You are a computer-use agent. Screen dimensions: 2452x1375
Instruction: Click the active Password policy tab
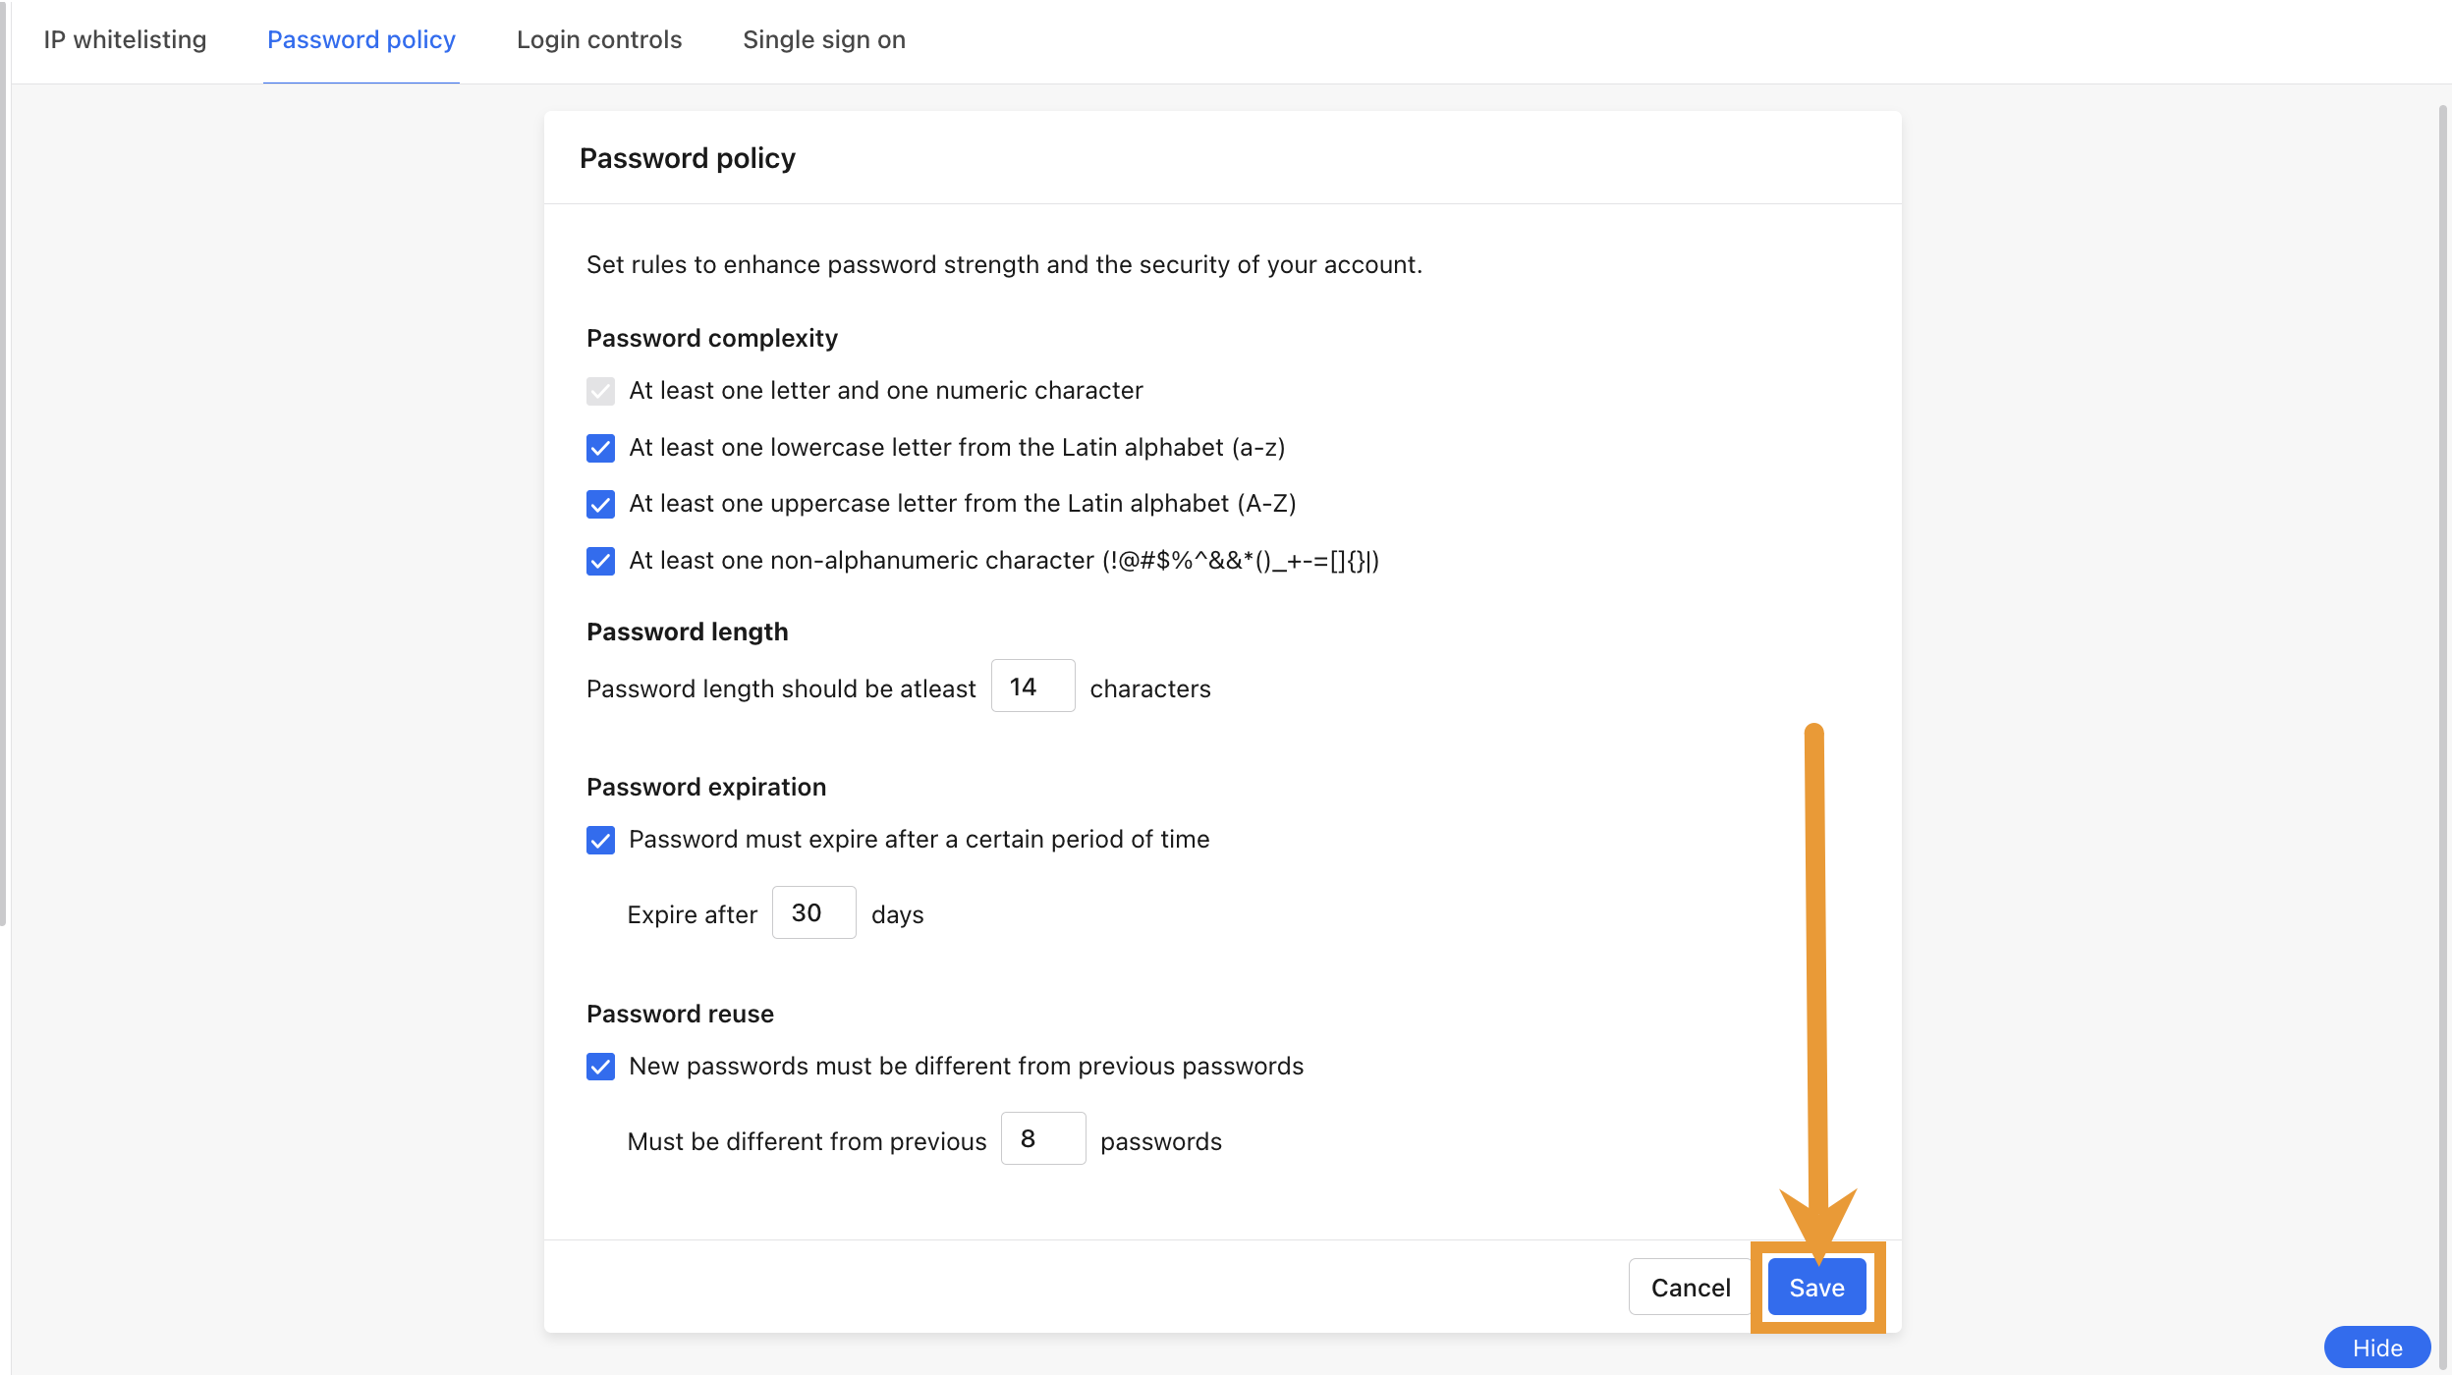coord(361,39)
